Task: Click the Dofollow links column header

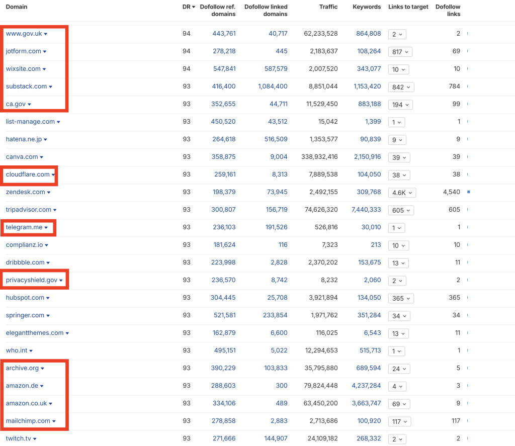Action: (448, 11)
